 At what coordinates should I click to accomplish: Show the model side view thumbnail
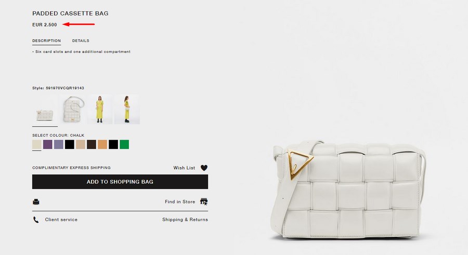[x=127, y=109]
